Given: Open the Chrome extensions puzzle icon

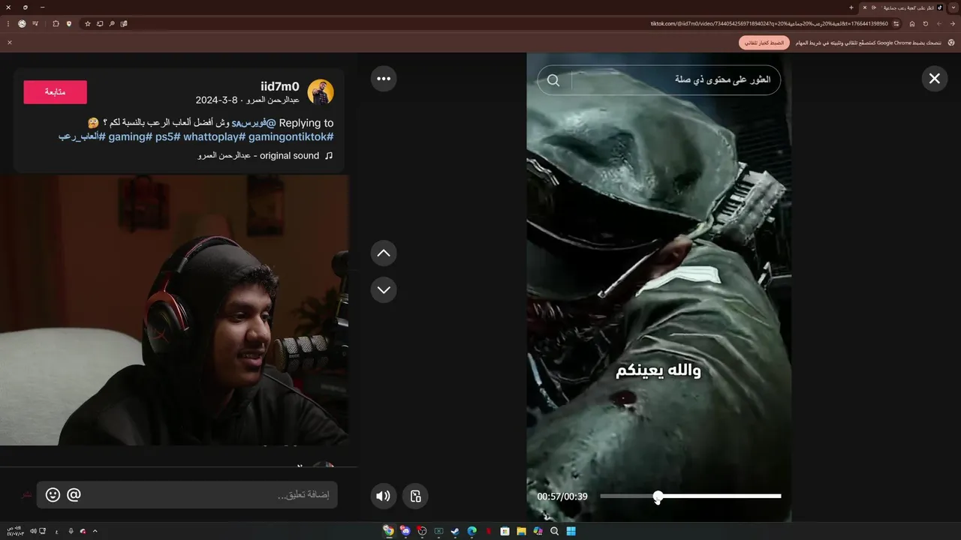Looking at the screenshot, I should (56, 23).
